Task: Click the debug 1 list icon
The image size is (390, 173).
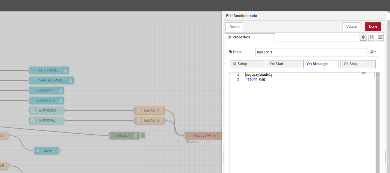Action: click(135, 136)
